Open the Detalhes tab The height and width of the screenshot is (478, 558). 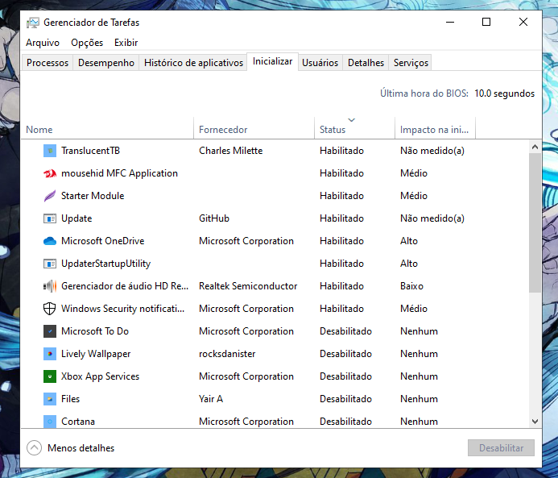coord(366,63)
